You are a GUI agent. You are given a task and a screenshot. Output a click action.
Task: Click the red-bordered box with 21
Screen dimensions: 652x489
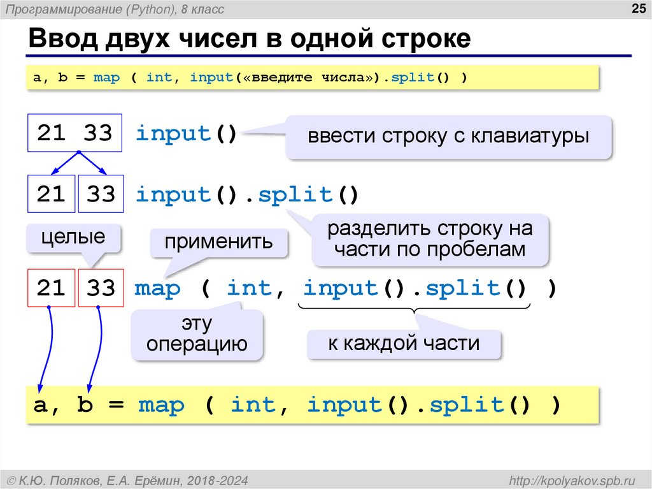(x=51, y=288)
